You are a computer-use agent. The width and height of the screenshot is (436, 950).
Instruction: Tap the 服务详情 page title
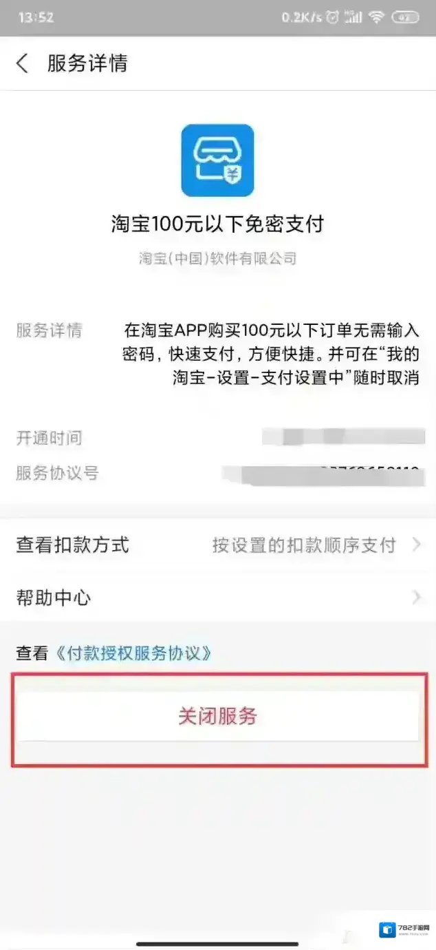[x=87, y=63]
